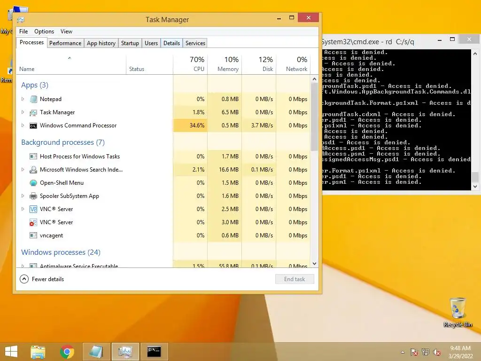This screenshot has height=361, width=481.
Task: Click the End task button
Action: (x=295, y=279)
